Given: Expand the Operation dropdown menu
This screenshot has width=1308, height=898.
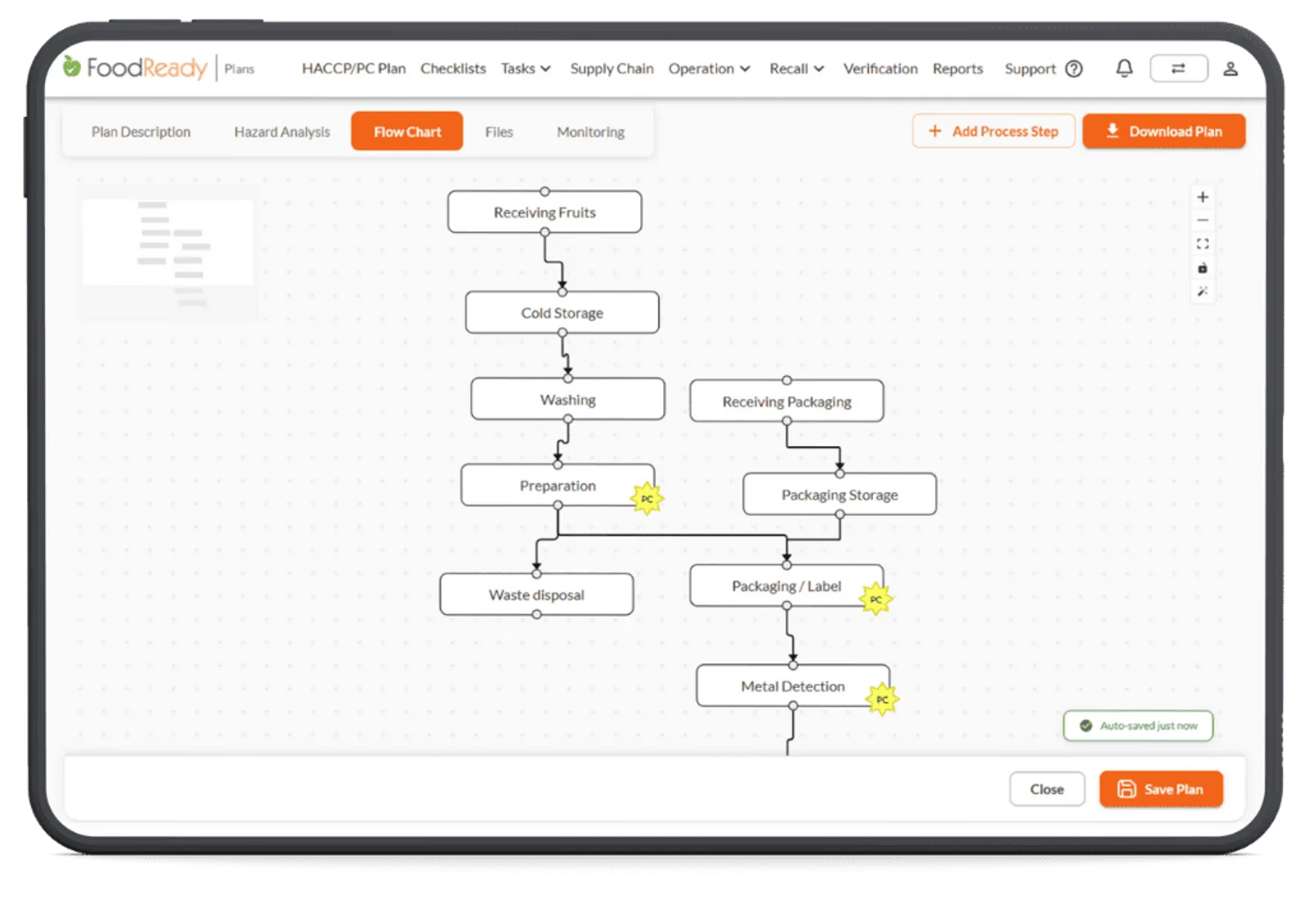Looking at the screenshot, I should point(709,69).
